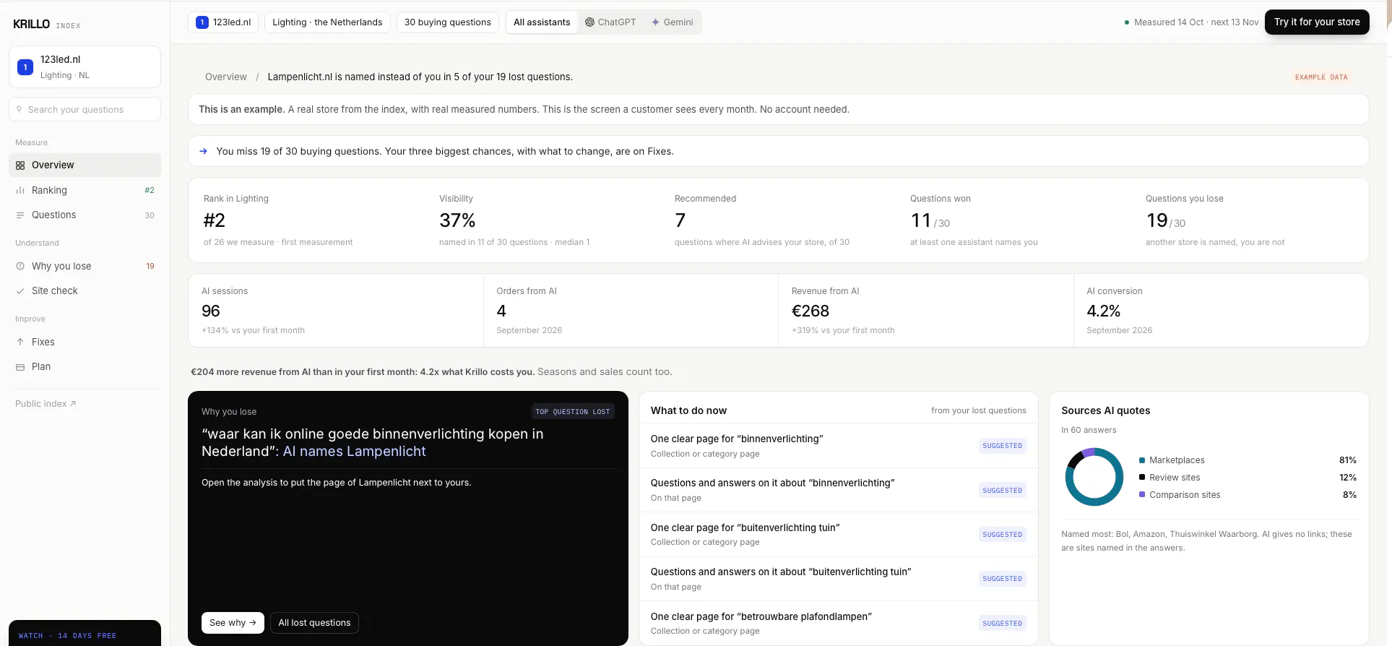Open the Questions section in the sidebar

(x=85, y=215)
